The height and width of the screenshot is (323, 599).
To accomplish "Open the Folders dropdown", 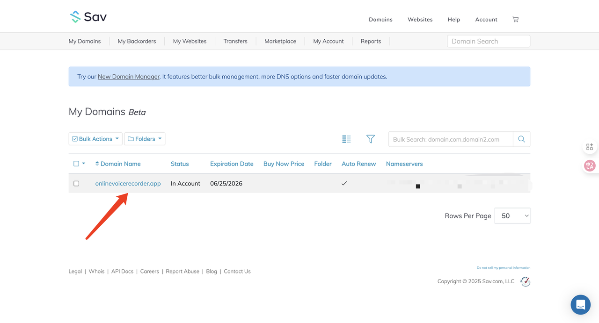I will [145, 139].
